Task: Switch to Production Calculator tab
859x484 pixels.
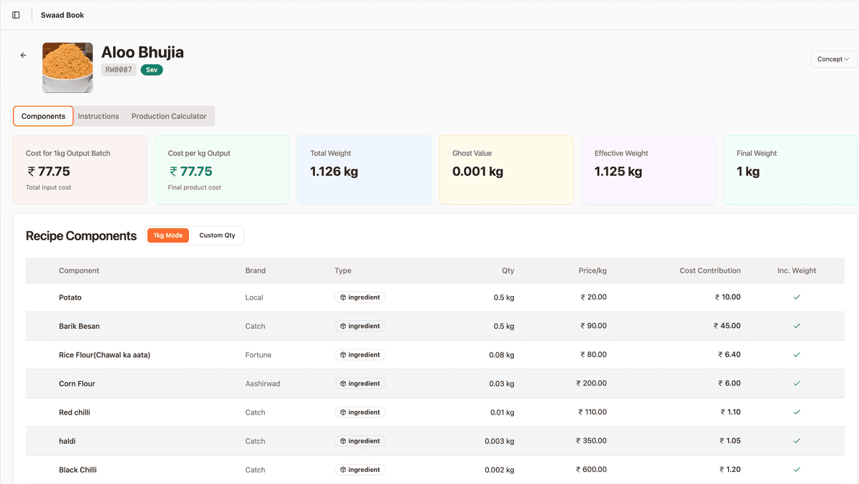Action: point(169,117)
